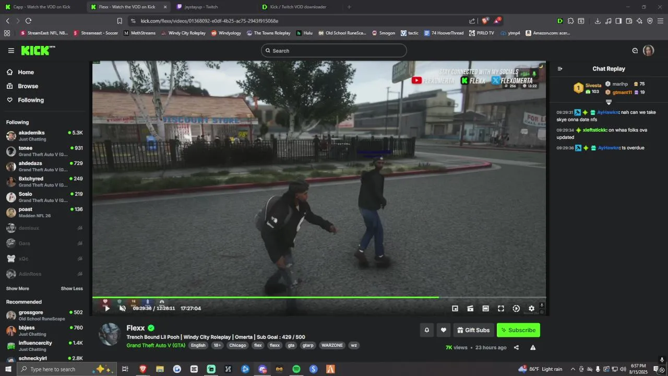The image size is (668, 376).
Task: Open Brave Wallet toolbar icon
Action: [629, 21]
